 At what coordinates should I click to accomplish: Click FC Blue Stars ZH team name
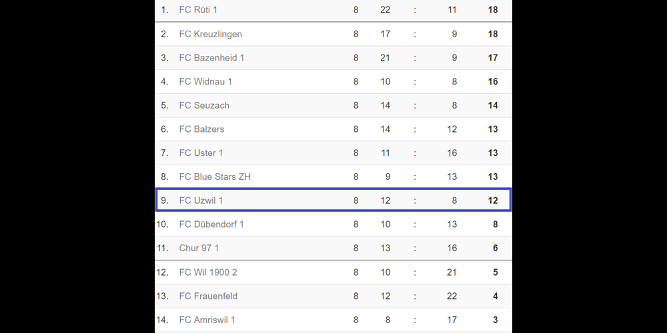point(215,176)
